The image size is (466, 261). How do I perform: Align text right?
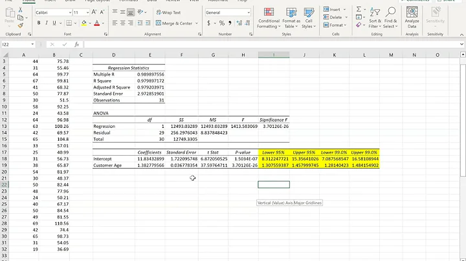click(131, 23)
